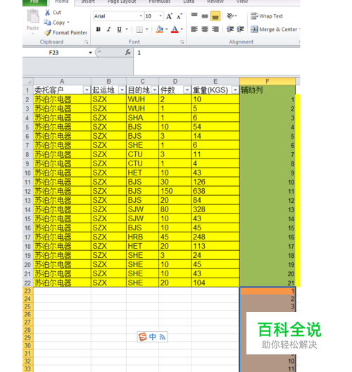Toggle Bold formatting
Image resolution: width=352 pixels, height=372 pixels.
98,30
